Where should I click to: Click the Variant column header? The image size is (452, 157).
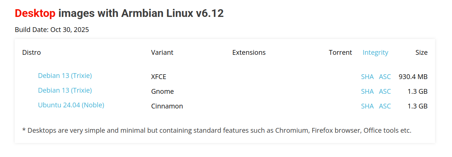pyautogui.click(x=162, y=53)
